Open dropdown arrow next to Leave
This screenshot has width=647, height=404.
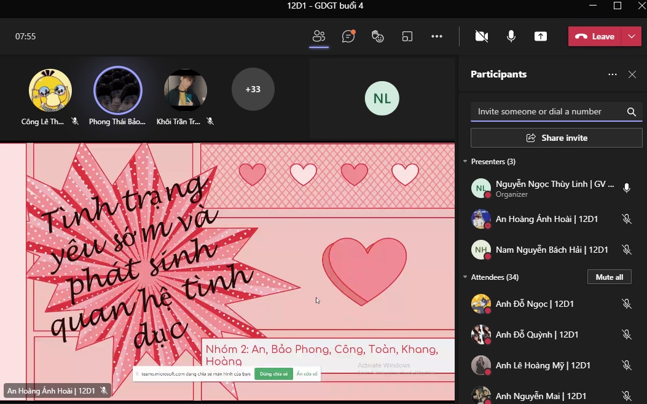pos(632,36)
